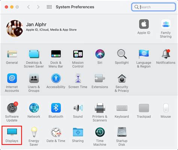
Task: Click the Jan Alphr account name
Action: [x=36, y=24]
